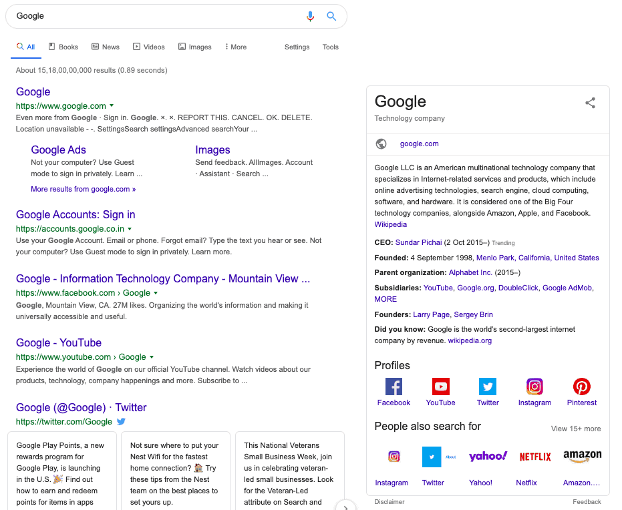View 15+ more related searches

(576, 429)
